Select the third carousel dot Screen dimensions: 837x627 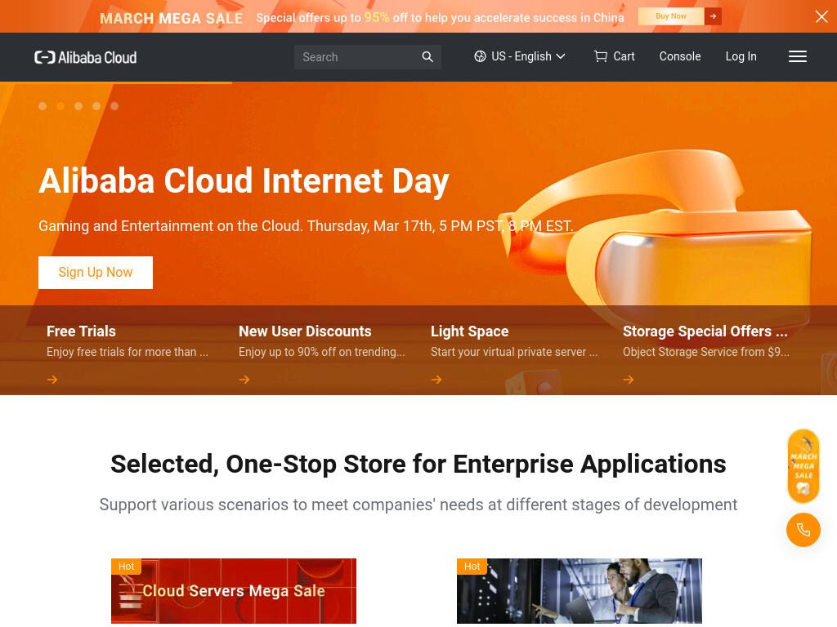78,106
